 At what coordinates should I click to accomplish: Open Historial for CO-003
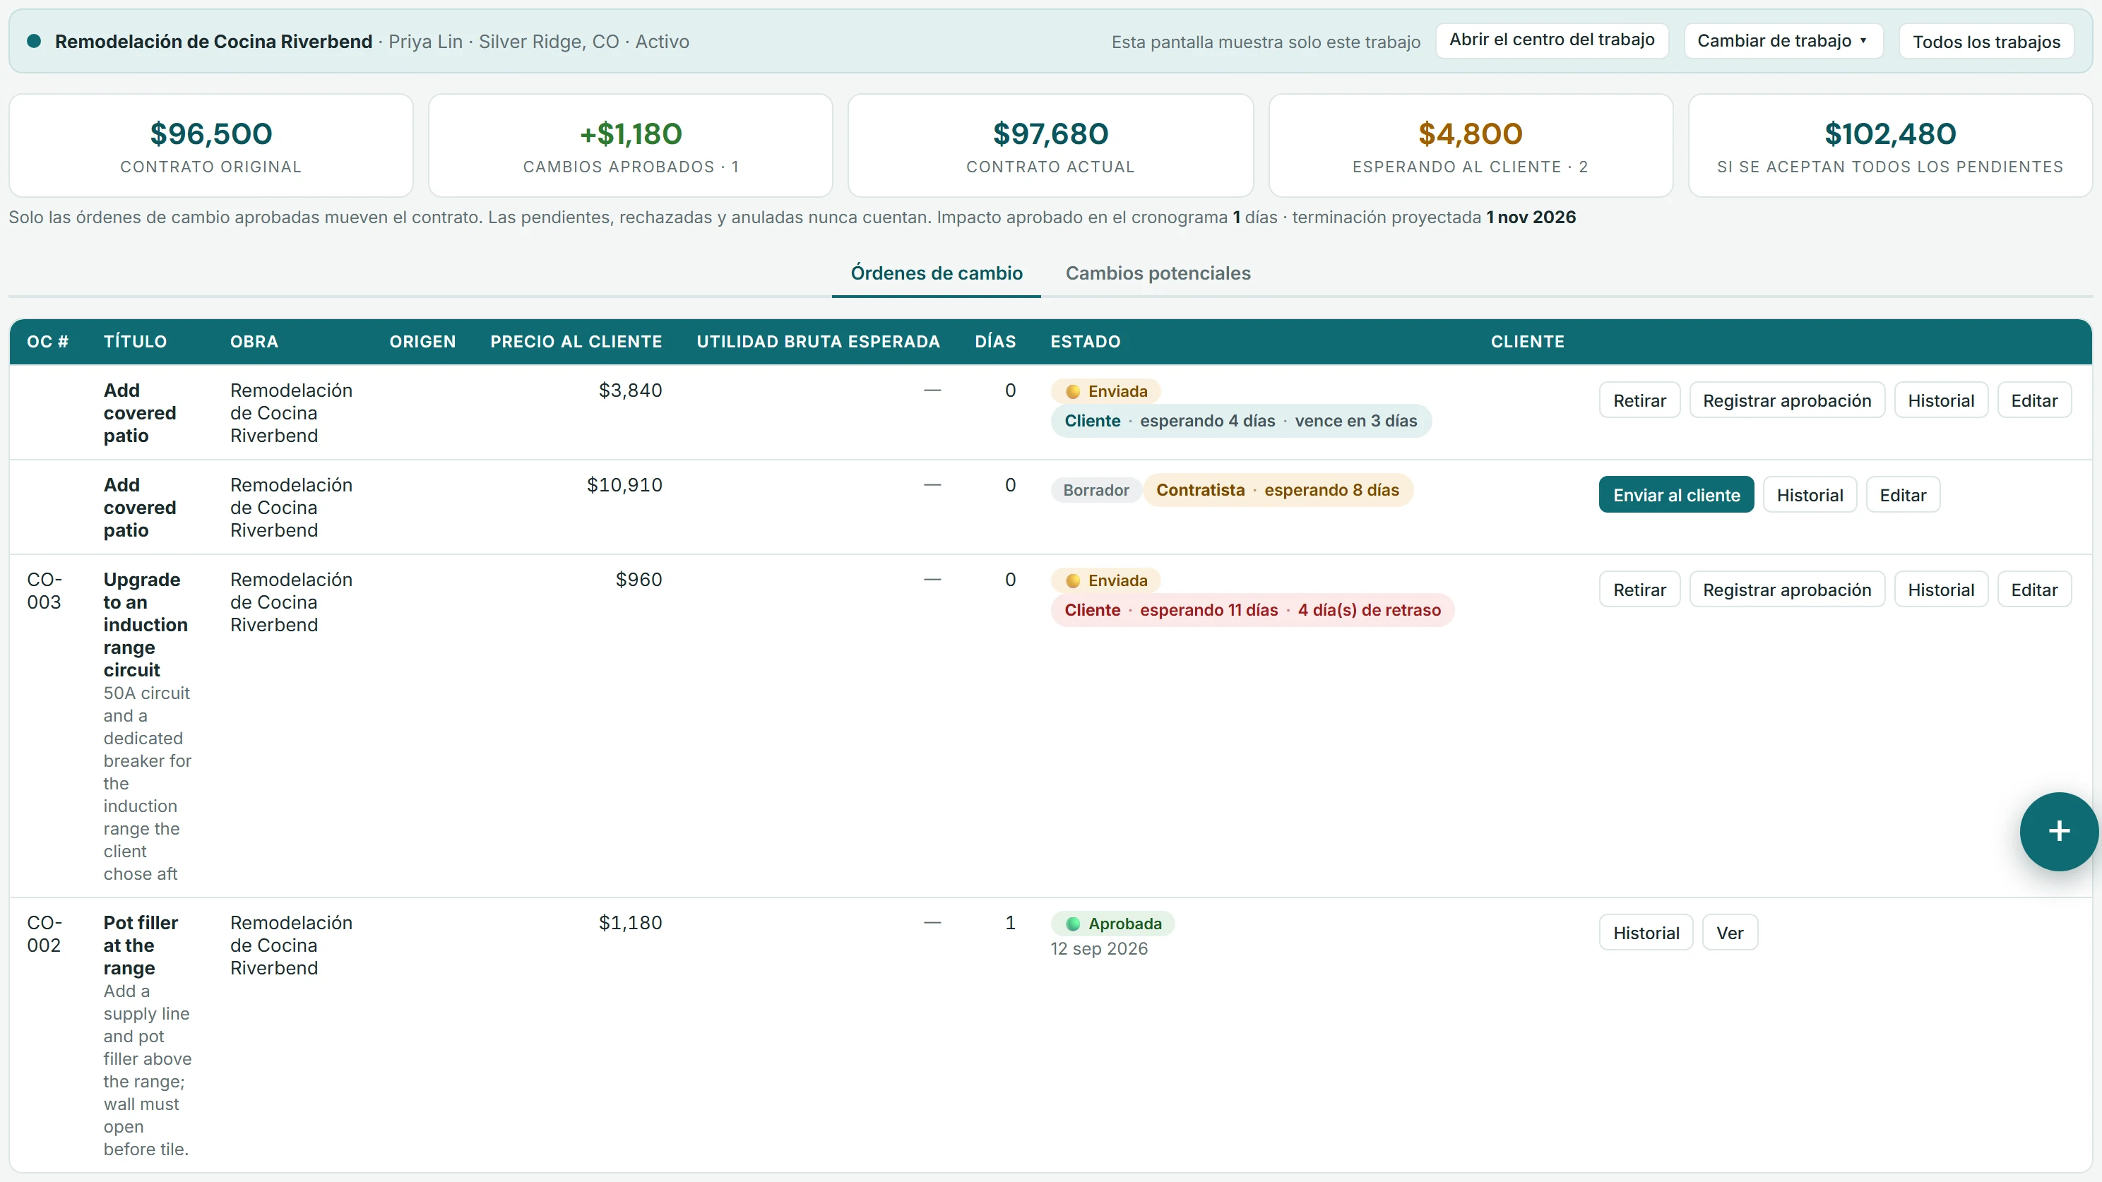pyautogui.click(x=1940, y=590)
